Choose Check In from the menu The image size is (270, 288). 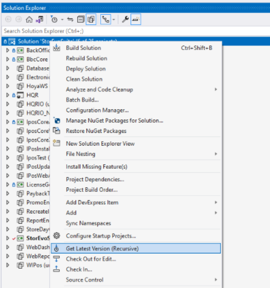pos(136,269)
